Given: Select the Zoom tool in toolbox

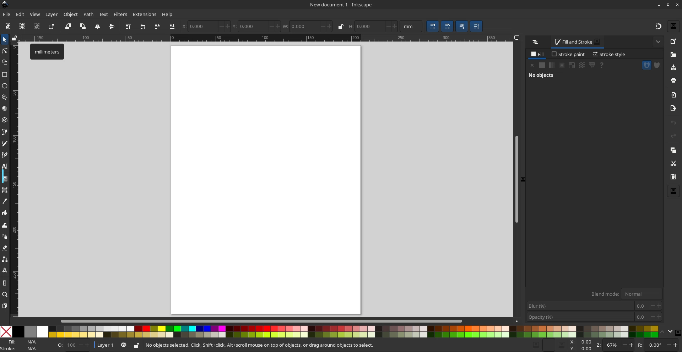Looking at the screenshot, I should pyautogui.click(x=5, y=295).
